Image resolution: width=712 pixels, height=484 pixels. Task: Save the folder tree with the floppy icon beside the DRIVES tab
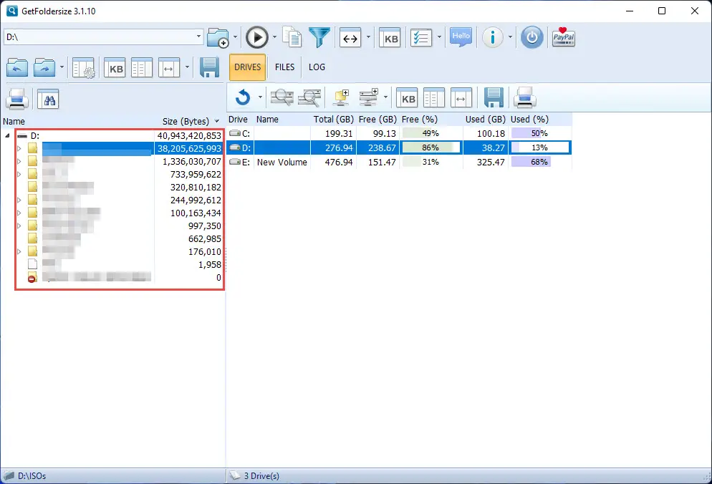[209, 67]
